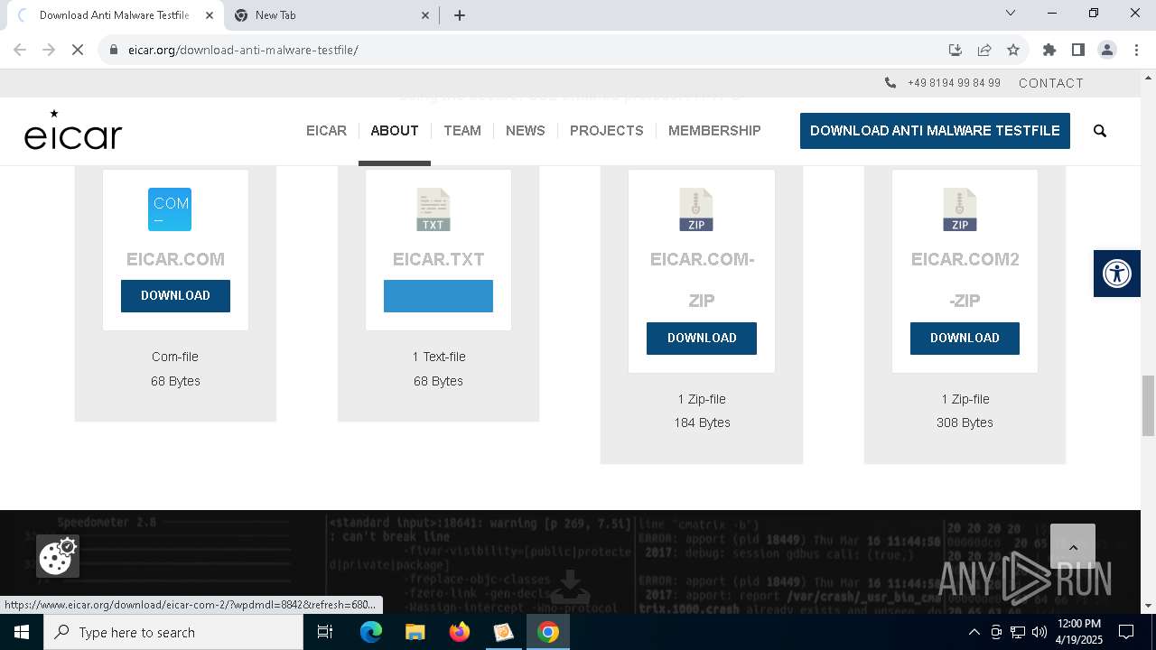Click the 'Com-file' label
This screenshot has height=650, width=1156.
(x=175, y=357)
